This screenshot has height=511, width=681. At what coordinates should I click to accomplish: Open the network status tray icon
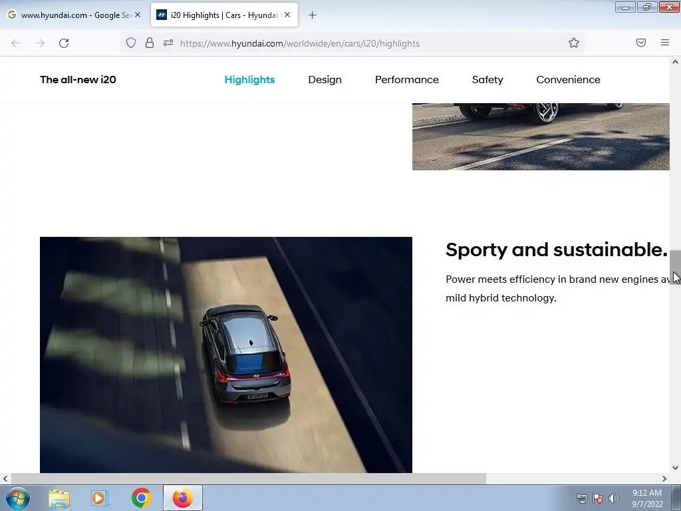(x=581, y=498)
